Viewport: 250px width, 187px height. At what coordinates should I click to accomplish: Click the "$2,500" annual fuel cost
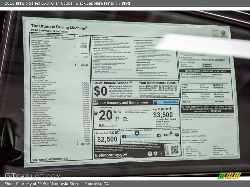(x=107, y=139)
